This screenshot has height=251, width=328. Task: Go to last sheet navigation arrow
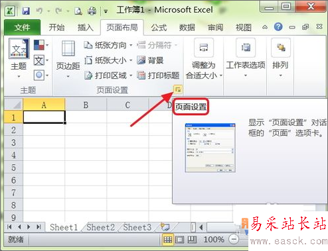39,227
